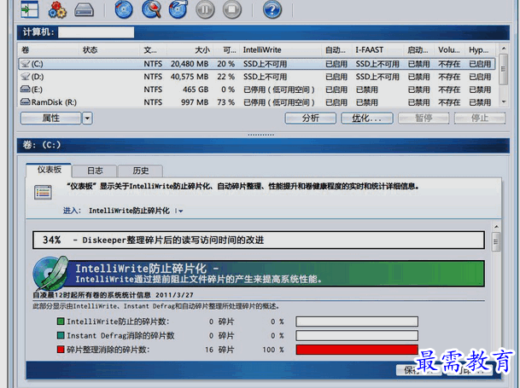Sort by the 状态 column header
520x388 pixels.
pyautogui.click(x=108, y=50)
